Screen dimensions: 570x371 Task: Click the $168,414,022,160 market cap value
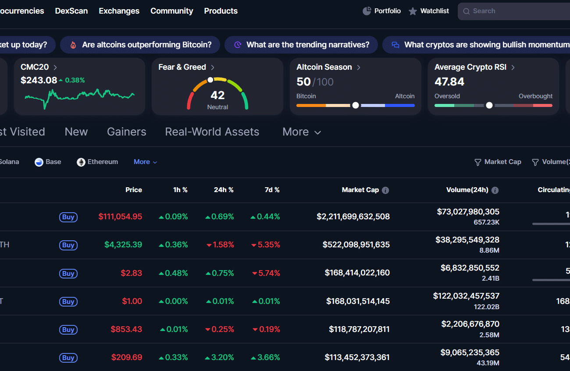[357, 273]
